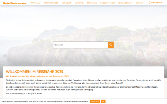Go to the Reisebüro page
The image size is (167, 104).
pyautogui.click(x=67, y=3)
